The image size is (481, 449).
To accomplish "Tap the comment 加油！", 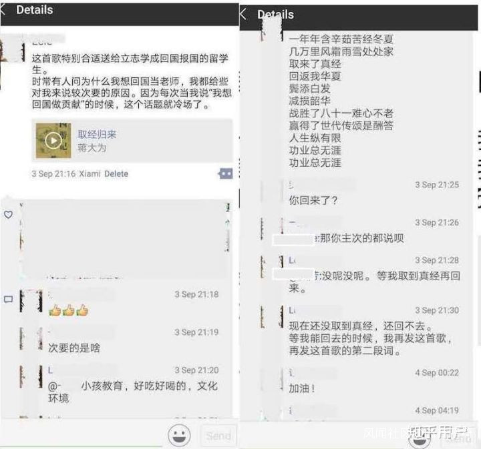I will (302, 388).
